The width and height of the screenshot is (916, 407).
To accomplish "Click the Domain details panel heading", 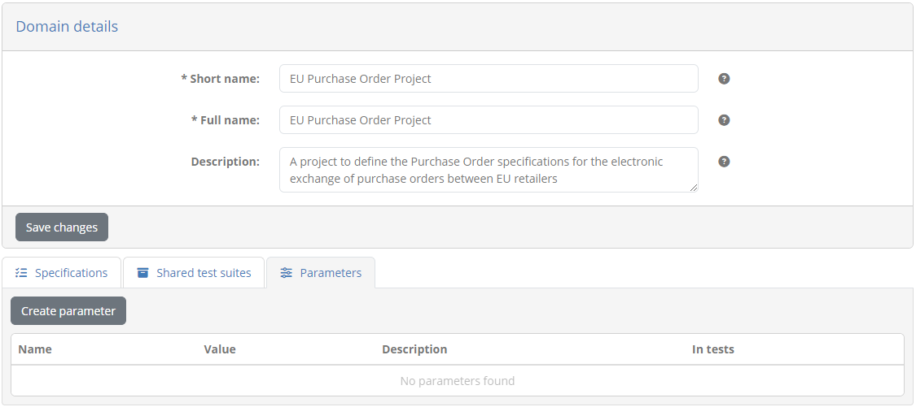I will [67, 26].
